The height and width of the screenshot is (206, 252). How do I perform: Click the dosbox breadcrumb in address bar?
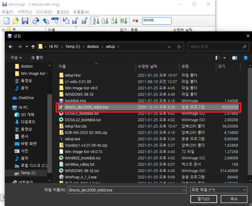pyautogui.click(x=93, y=47)
